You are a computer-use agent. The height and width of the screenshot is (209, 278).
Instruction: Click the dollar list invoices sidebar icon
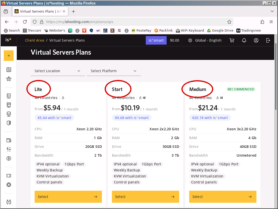[x=9, y=149]
